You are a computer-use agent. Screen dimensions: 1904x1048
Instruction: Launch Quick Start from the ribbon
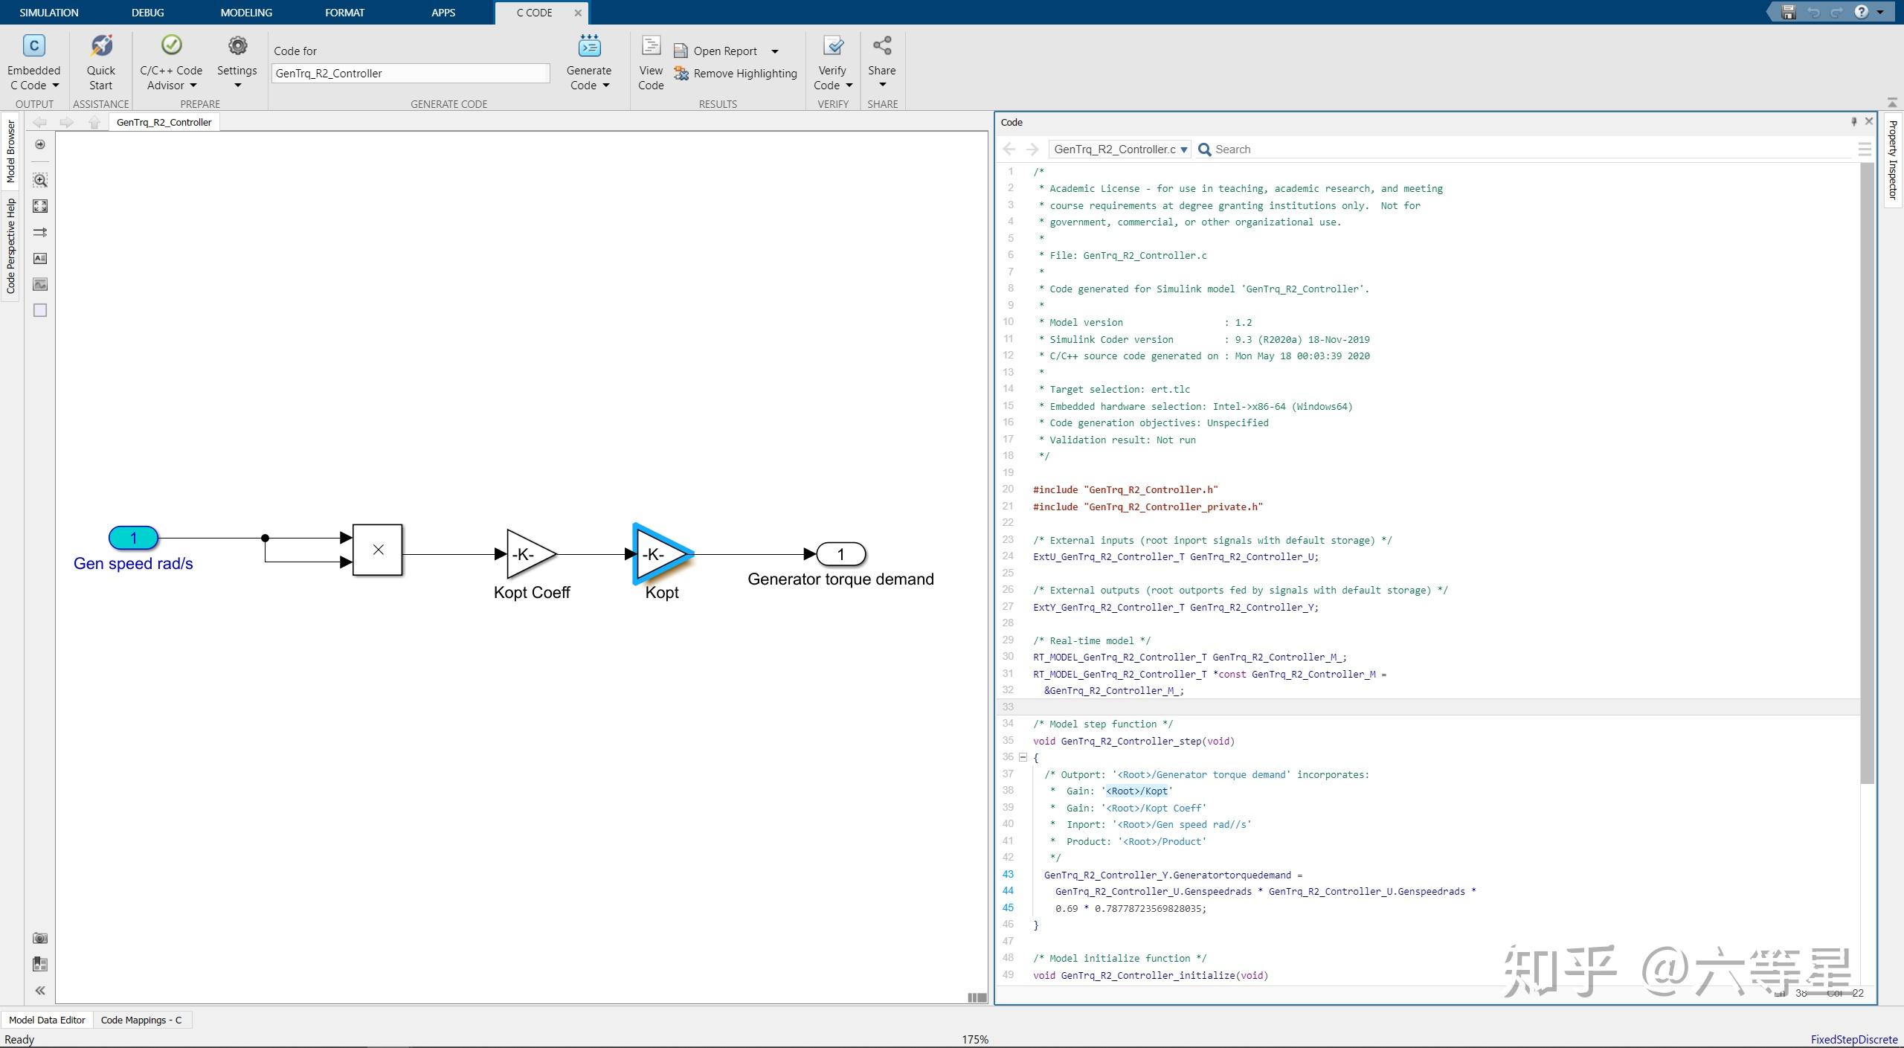(100, 63)
